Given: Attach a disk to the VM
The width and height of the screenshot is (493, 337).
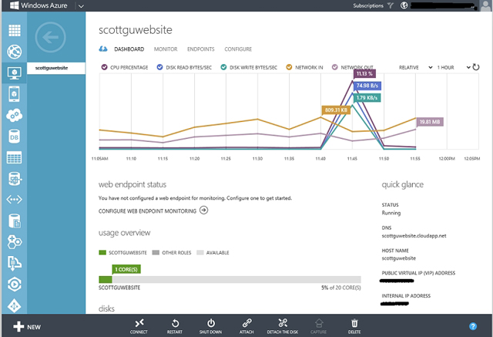Looking at the screenshot, I should click(246, 326).
